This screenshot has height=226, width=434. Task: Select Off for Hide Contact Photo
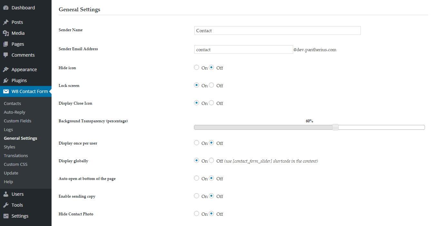[x=211, y=214]
